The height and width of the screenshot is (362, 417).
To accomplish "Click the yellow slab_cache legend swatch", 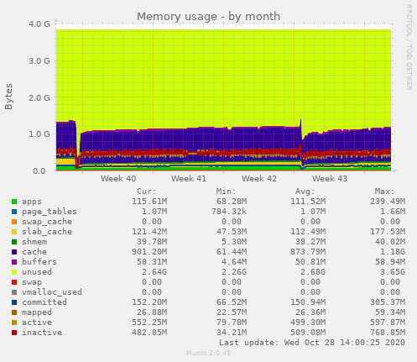I will click(14, 232).
